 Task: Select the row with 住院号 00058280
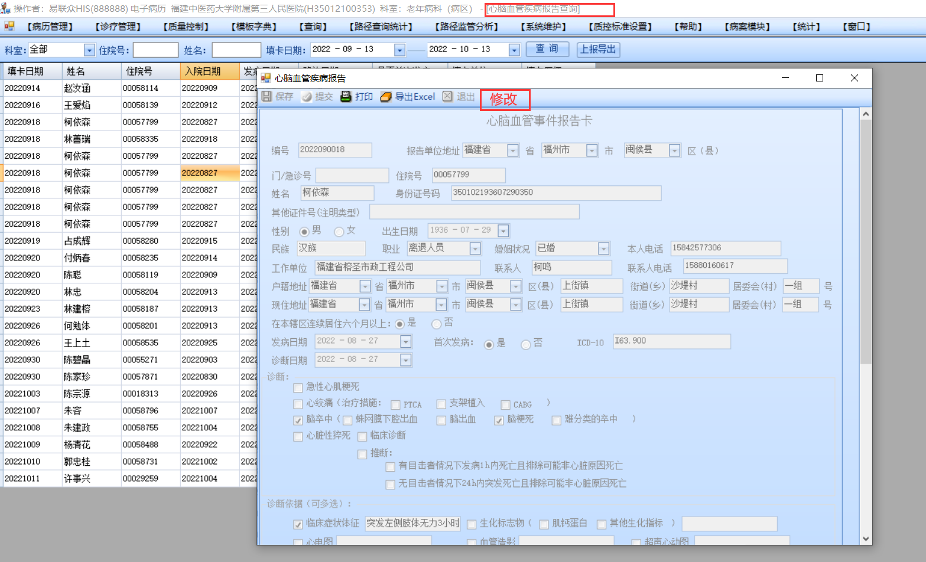[129, 241]
